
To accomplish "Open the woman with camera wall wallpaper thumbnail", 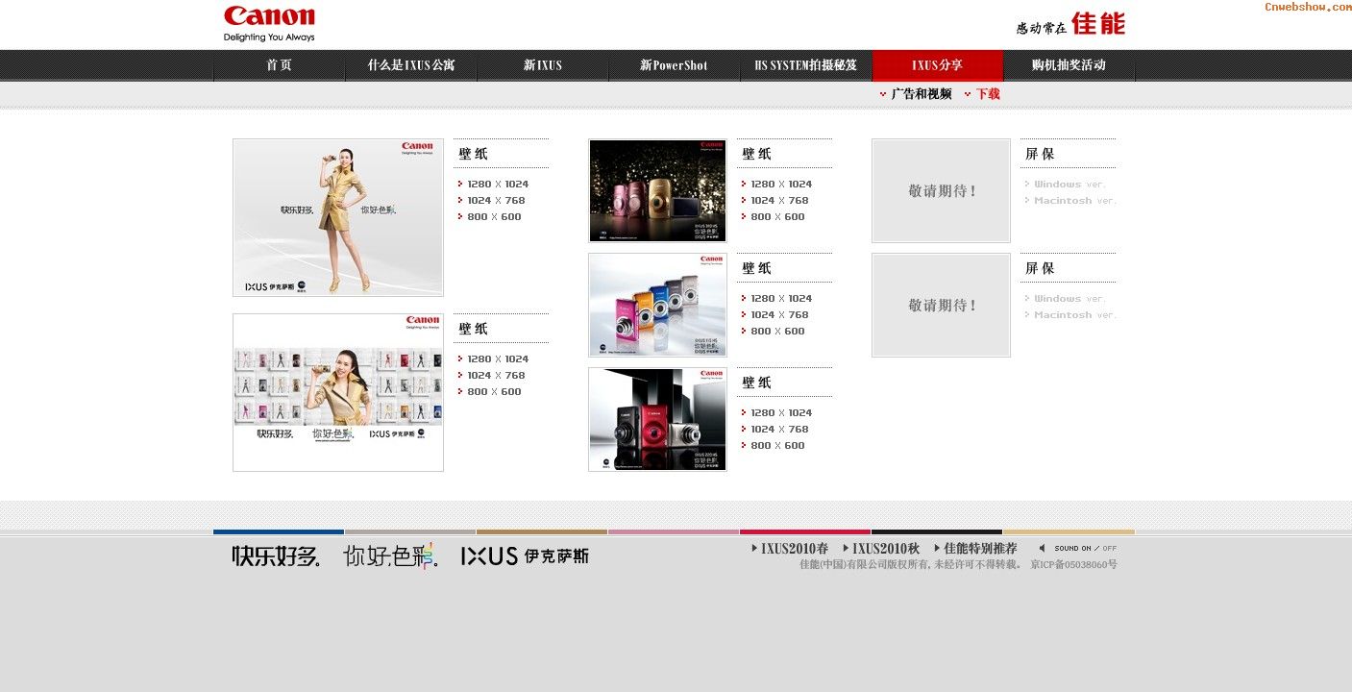I will click(x=338, y=392).
